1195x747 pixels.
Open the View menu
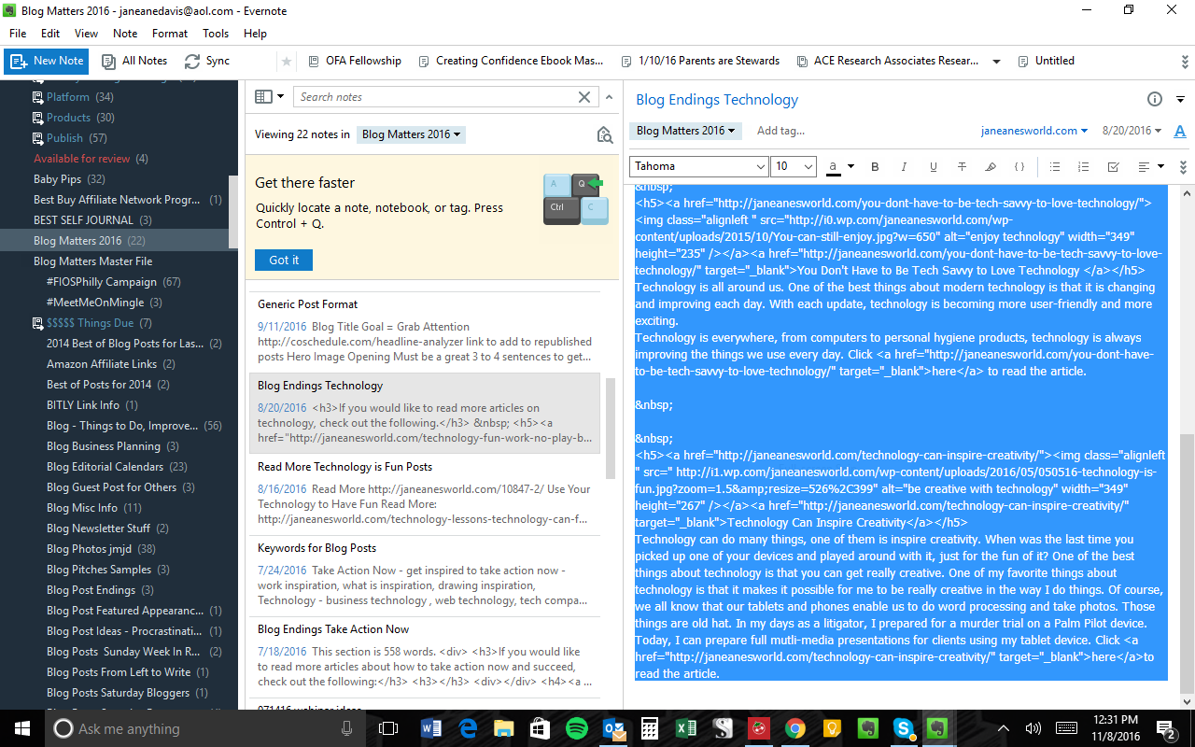tap(86, 34)
